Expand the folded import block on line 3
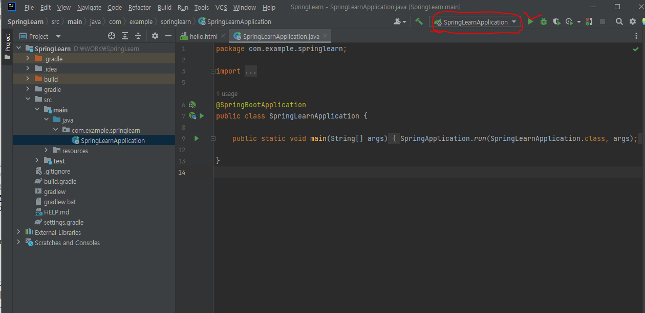This screenshot has height=313, width=645. tap(251, 71)
